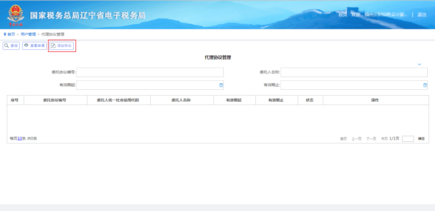Click 代理协议管理 in the breadcrumb
Image resolution: width=435 pixels, height=211 pixels.
pyautogui.click(x=53, y=34)
